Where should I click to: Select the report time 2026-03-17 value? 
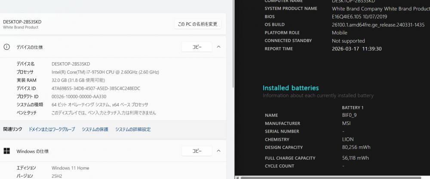(x=356, y=49)
